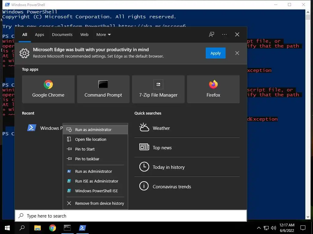Click the PowerShell scrollbar up arrow
The width and height of the screenshot is (313, 234).
308,12
